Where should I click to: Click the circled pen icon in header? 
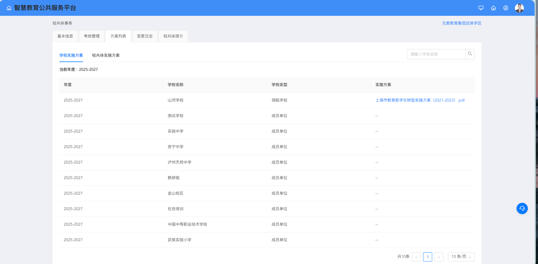pyautogui.click(x=506, y=8)
